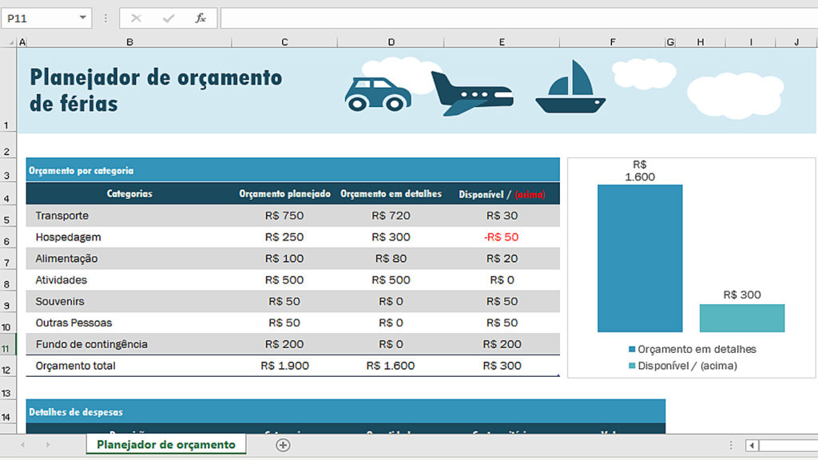
Task: Select column F by its header
Action: pyautogui.click(x=612, y=42)
